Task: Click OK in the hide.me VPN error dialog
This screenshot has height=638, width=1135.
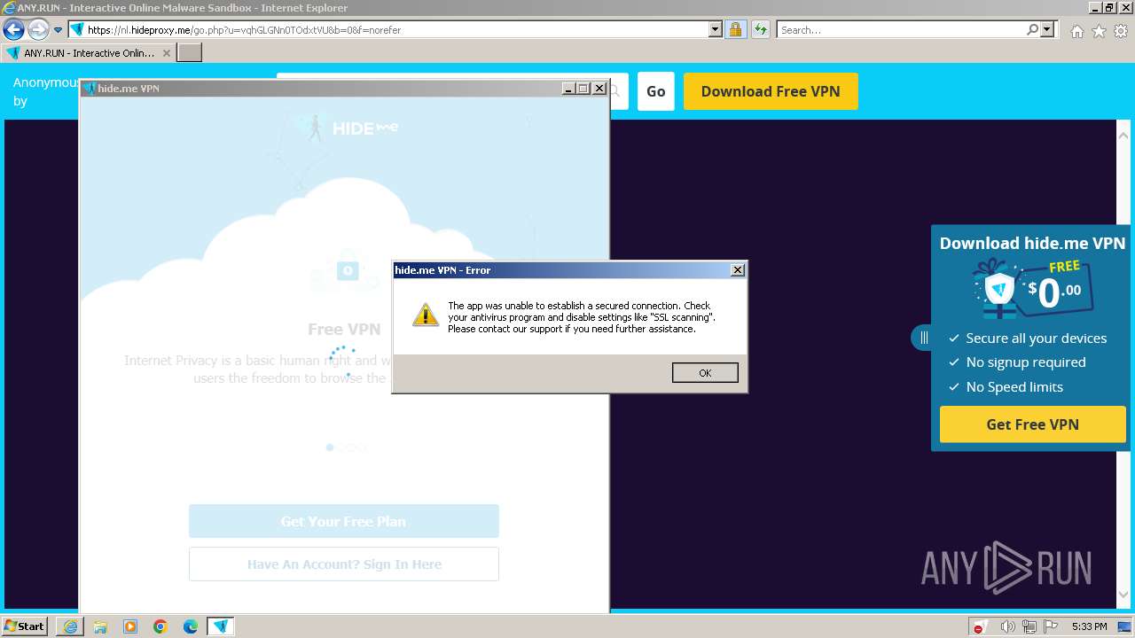Action: coord(705,373)
